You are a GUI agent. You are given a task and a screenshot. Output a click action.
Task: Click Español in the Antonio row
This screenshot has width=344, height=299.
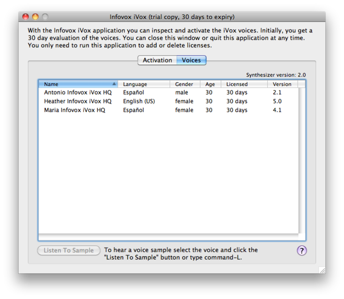133,92
